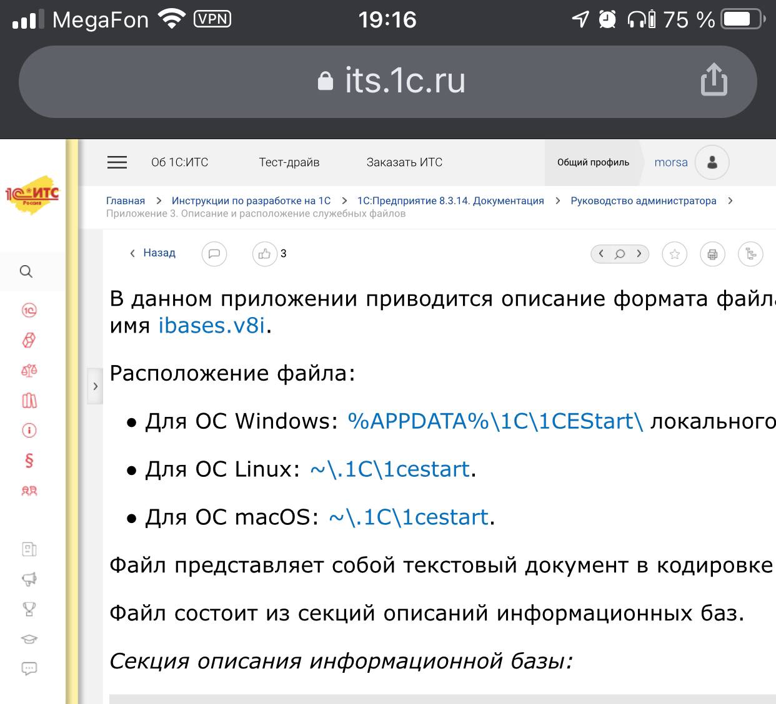This screenshot has height=704, width=776.
Task: Open Руководство администратора breadcrumb
Action: (x=644, y=200)
